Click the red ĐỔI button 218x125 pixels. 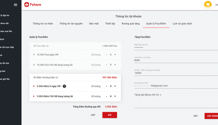coord(110,115)
